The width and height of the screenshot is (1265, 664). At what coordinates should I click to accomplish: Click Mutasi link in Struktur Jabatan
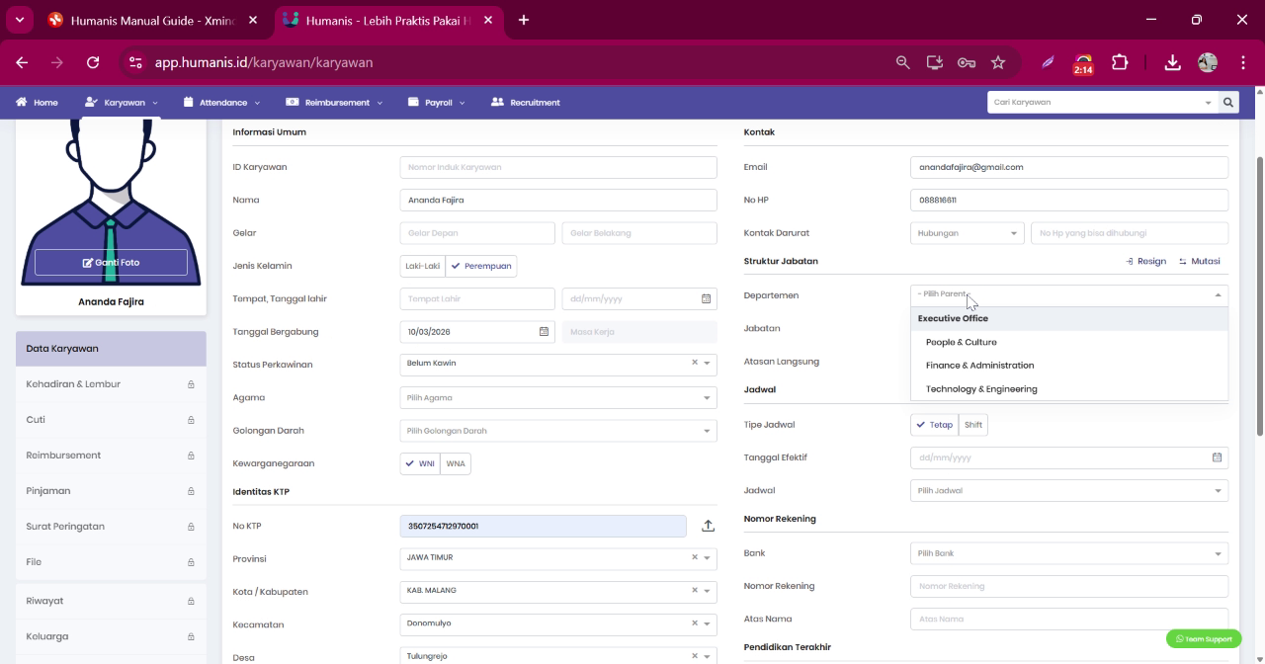pyautogui.click(x=1199, y=261)
